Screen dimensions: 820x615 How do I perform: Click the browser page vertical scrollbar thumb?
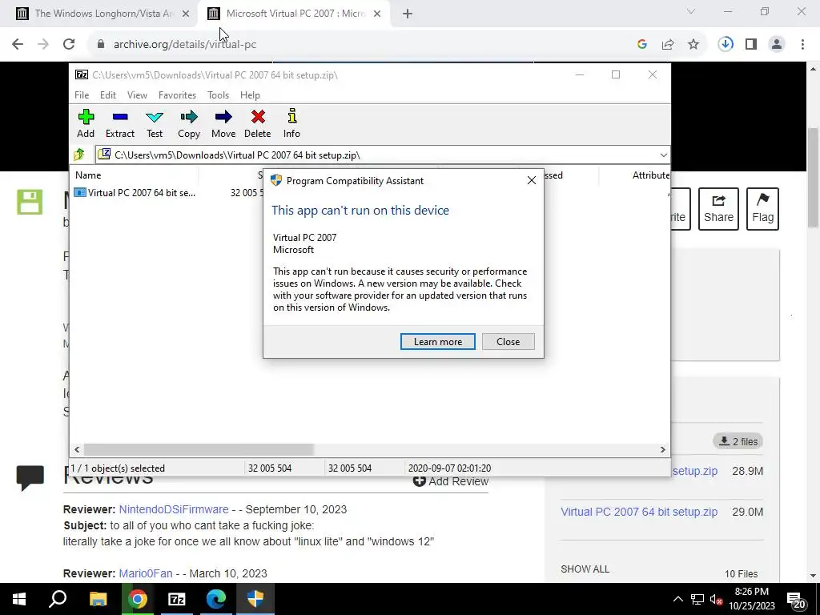coord(814,178)
